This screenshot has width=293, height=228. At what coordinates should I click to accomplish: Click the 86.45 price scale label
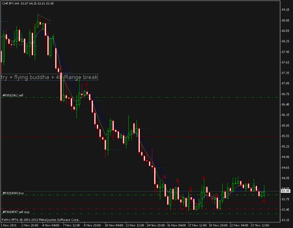click(x=285, y=104)
